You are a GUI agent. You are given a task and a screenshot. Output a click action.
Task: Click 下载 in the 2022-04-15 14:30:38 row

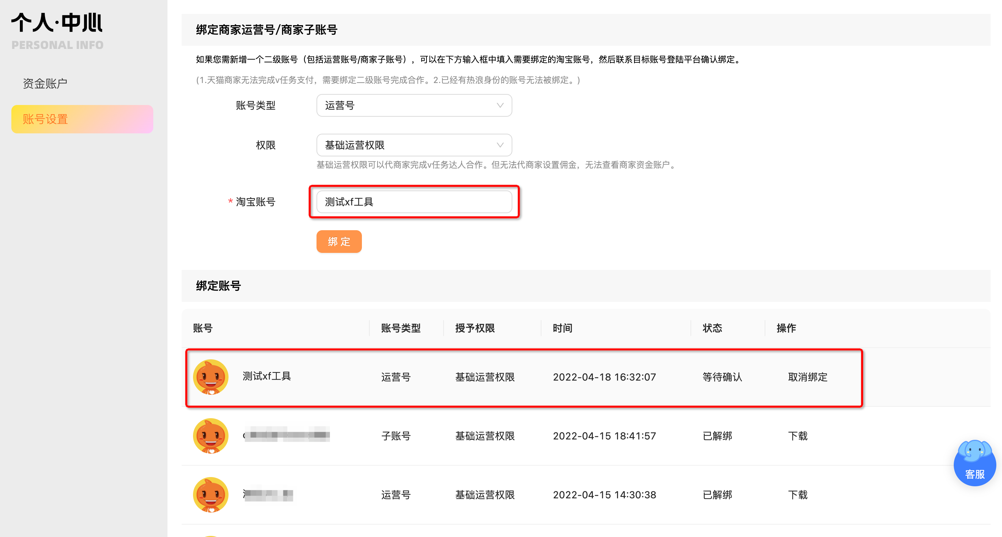pyautogui.click(x=798, y=495)
